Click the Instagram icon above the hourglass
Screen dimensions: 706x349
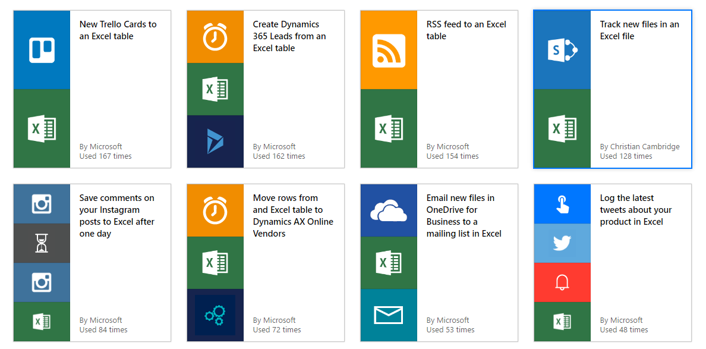point(42,203)
